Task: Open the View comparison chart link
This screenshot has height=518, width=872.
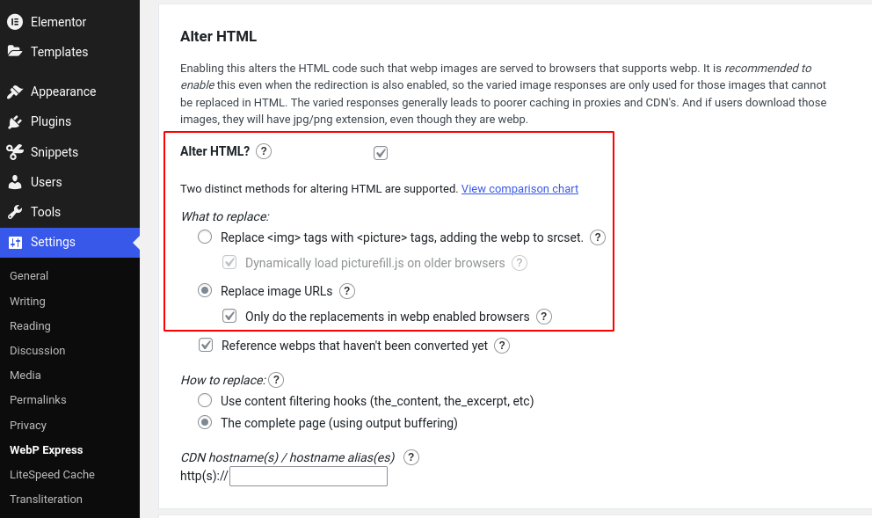Action: [x=520, y=188]
